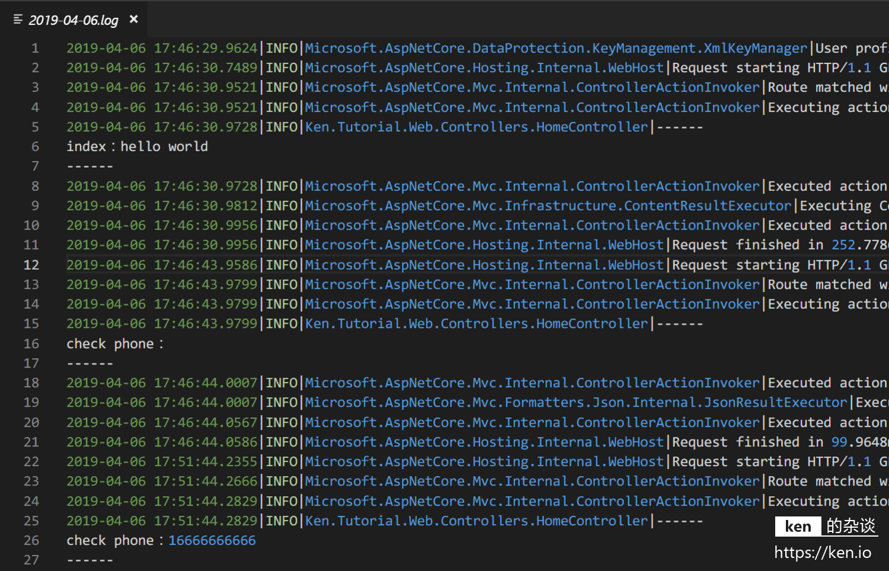
Task: Click XmlKeyManager class name on line 1
Action: tap(756, 48)
